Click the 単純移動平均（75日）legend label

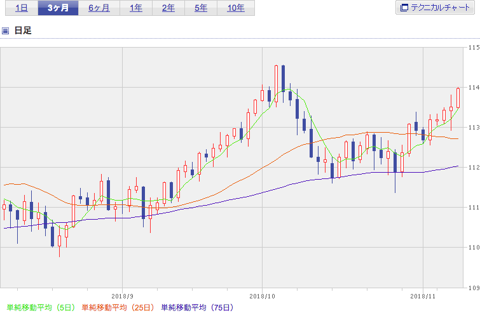coord(198,307)
